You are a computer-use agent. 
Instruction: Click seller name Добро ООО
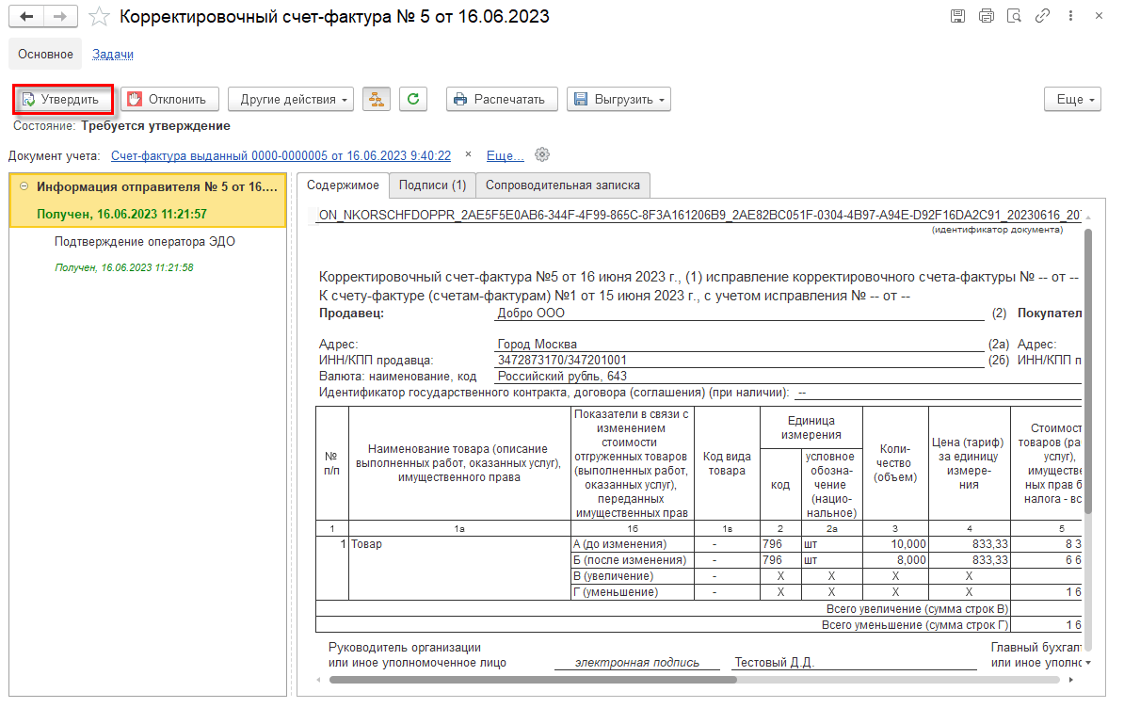click(531, 314)
